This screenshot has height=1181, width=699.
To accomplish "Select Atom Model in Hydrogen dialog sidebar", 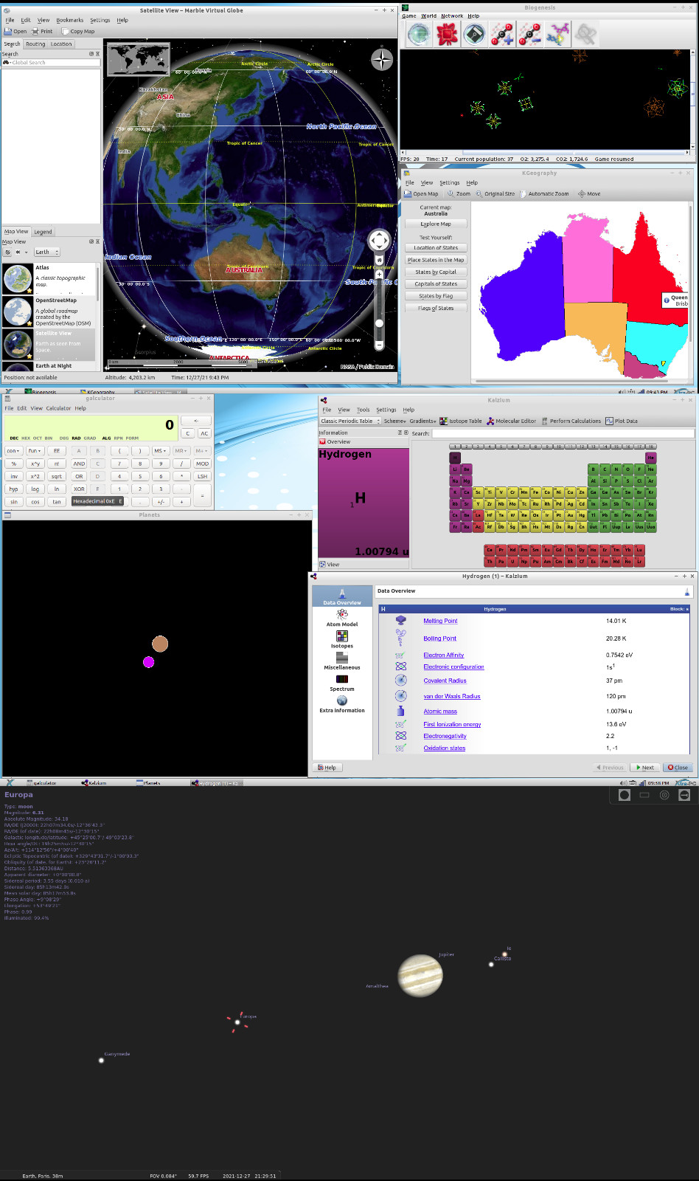I will point(342,618).
